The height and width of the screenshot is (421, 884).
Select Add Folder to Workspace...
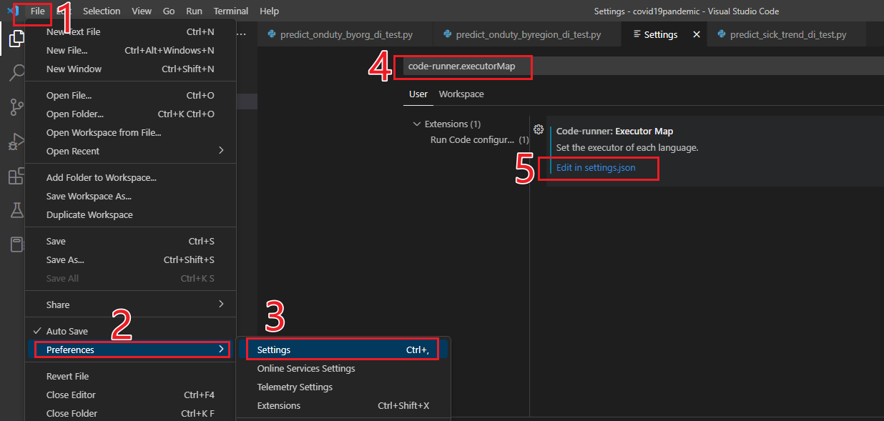[130, 177]
